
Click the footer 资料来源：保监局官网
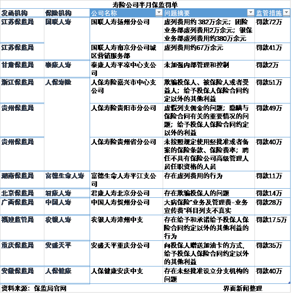pos(34,288)
